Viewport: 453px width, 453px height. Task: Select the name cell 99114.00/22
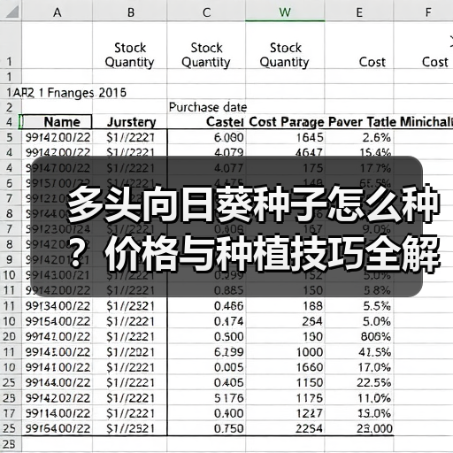coord(57,413)
